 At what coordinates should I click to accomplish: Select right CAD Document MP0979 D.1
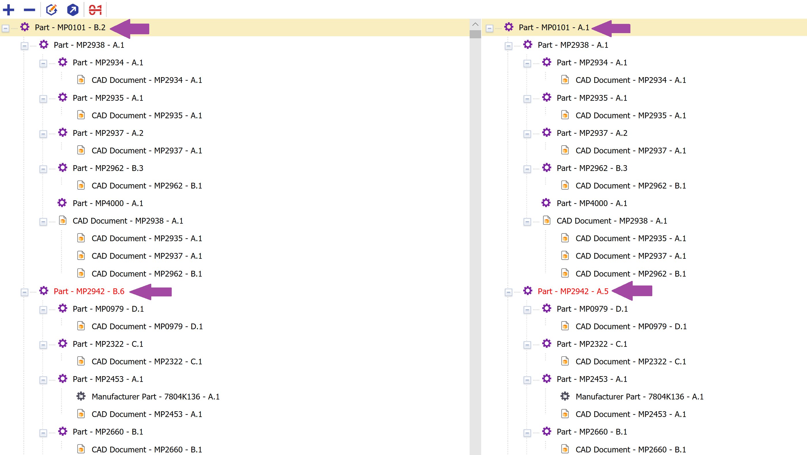click(631, 326)
